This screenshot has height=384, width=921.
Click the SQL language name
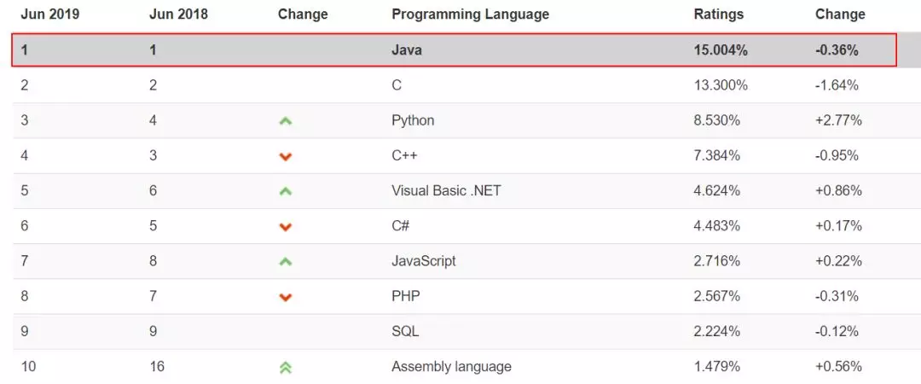[405, 331]
